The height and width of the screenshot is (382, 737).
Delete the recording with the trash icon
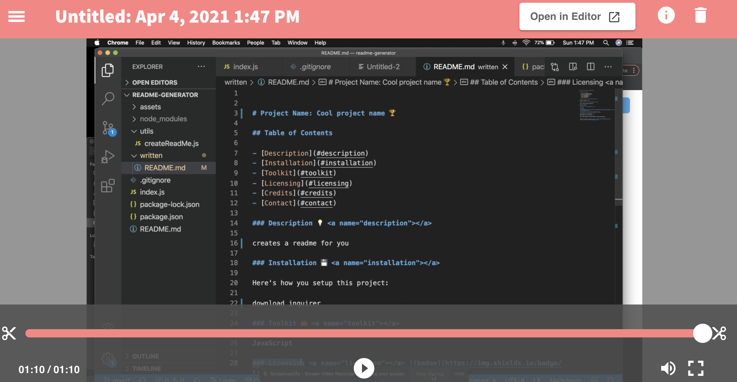(x=700, y=15)
